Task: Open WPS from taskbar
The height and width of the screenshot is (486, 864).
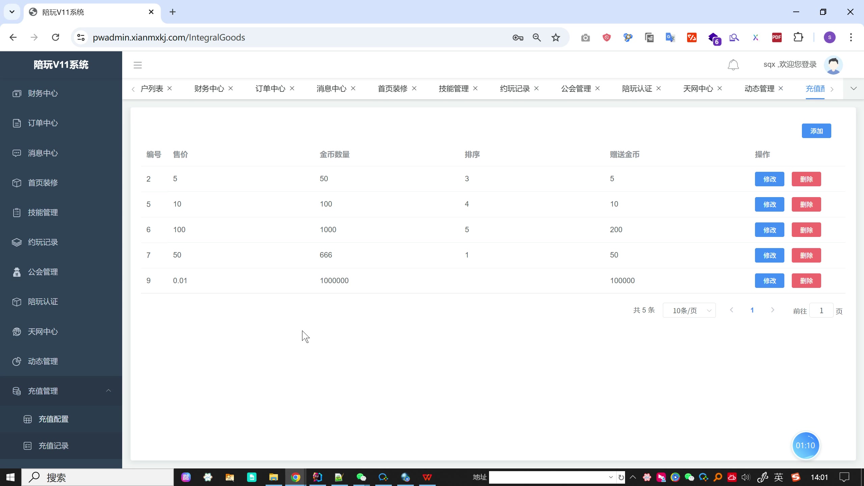Action: click(x=427, y=477)
